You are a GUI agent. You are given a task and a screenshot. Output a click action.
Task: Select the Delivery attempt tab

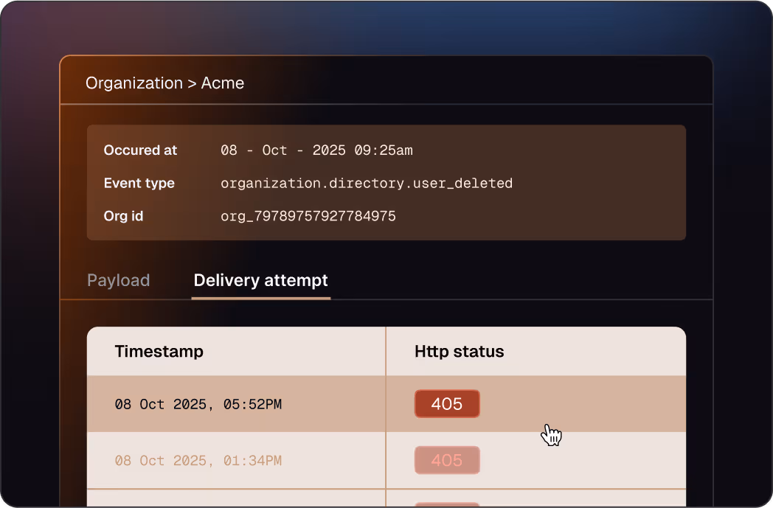(x=260, y=280)
